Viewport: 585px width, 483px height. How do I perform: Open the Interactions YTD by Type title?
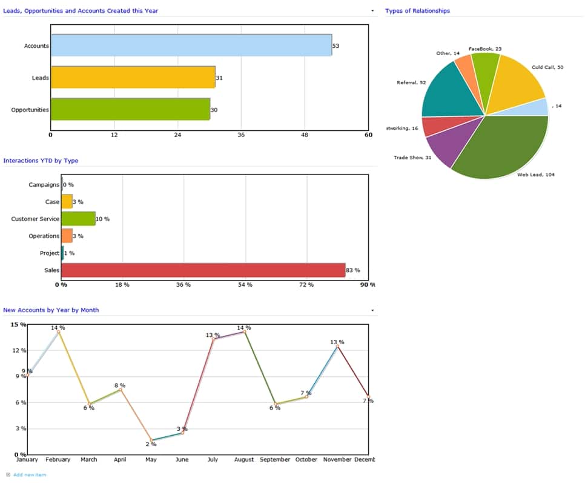[x=41, y=161]
